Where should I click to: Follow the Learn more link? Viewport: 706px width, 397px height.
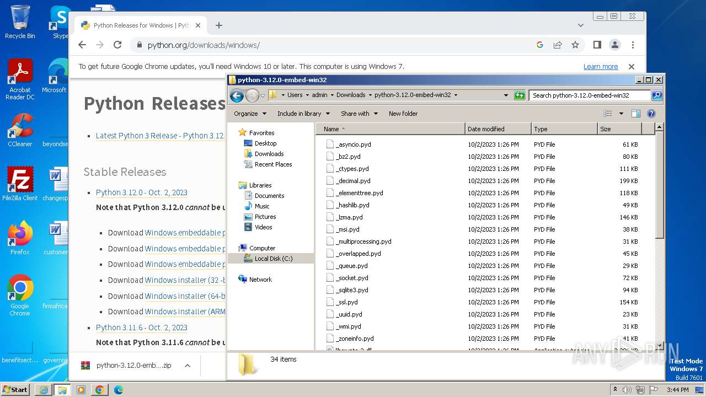601,67
